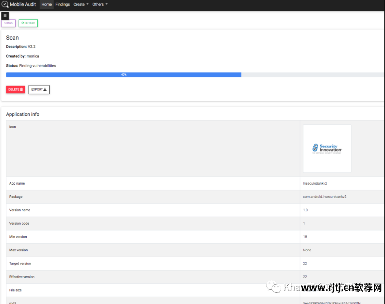Click the 40% scan progress bar

point(124,74)
